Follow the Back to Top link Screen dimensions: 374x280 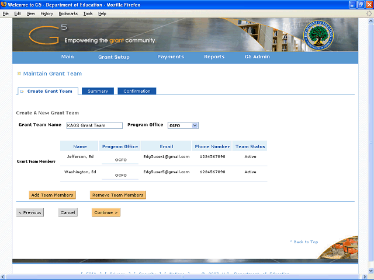pos(304,242)
